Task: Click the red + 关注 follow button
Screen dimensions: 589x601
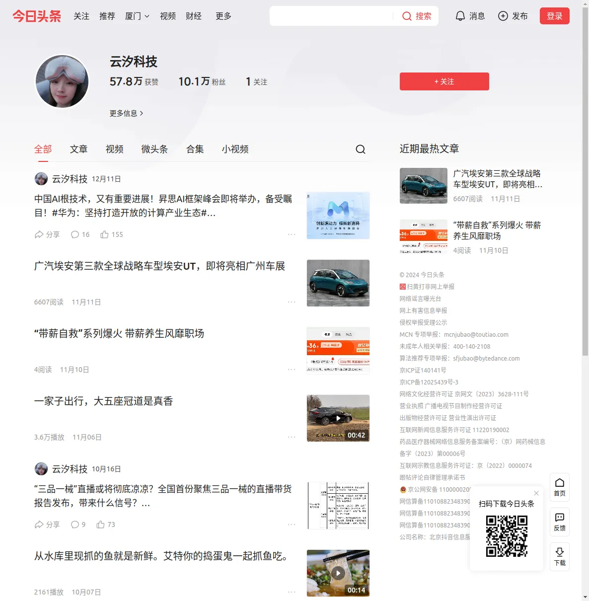Action: pyautogui.click(x=444, y=81)
